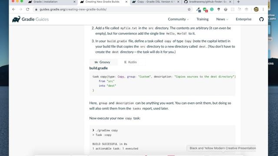Click the 'Hello, World!' inline code
The height and width of the screenshot is (156, 278).
click(176, 34)
